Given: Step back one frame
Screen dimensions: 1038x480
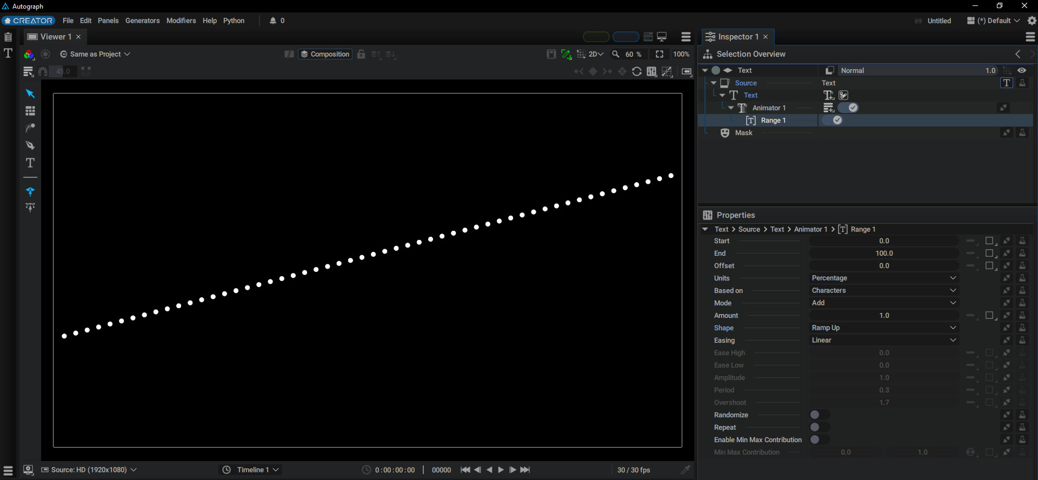Looking at the screenshot, I should pos(477,470).
